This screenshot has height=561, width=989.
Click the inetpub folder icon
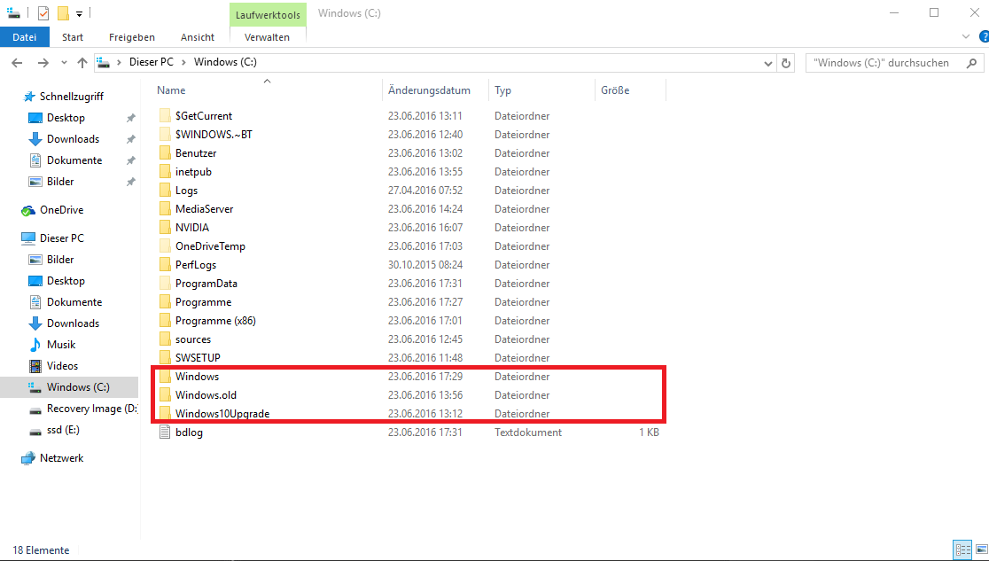(165, 171)
